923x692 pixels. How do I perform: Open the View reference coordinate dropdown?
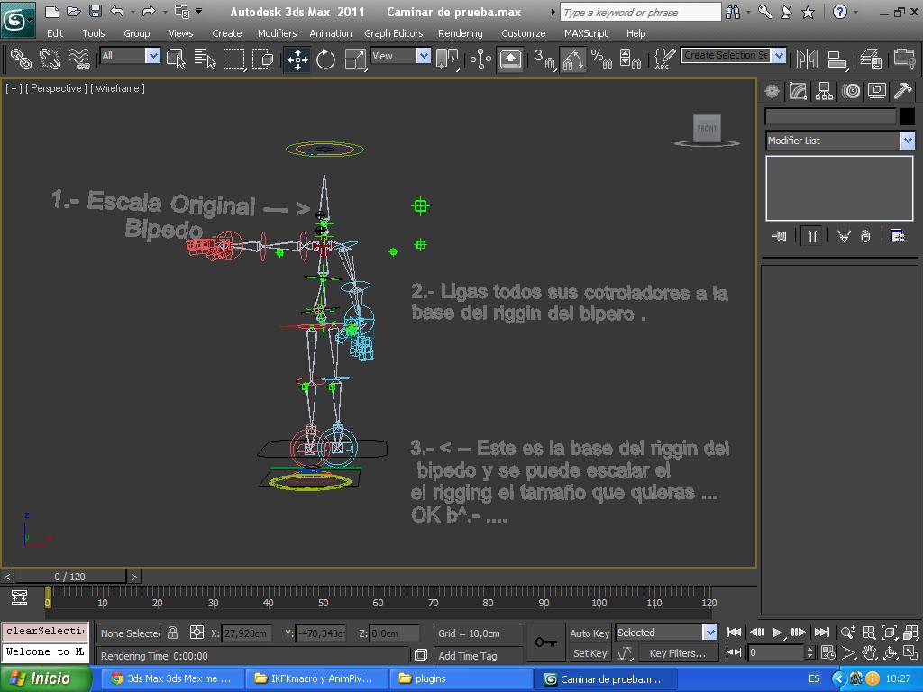(x=423, y=56)
